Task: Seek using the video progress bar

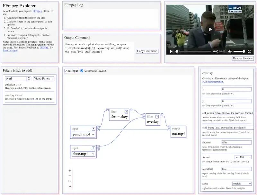Action: pyautogui.click(x=193, y=51)
